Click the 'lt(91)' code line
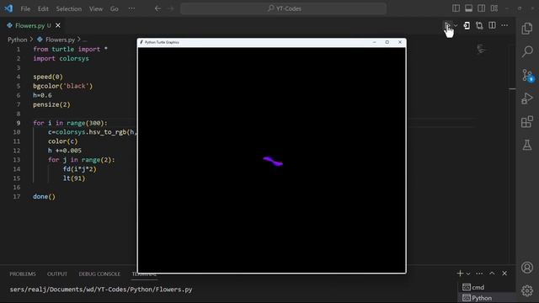539x303 pixels. tap(74, 178)
